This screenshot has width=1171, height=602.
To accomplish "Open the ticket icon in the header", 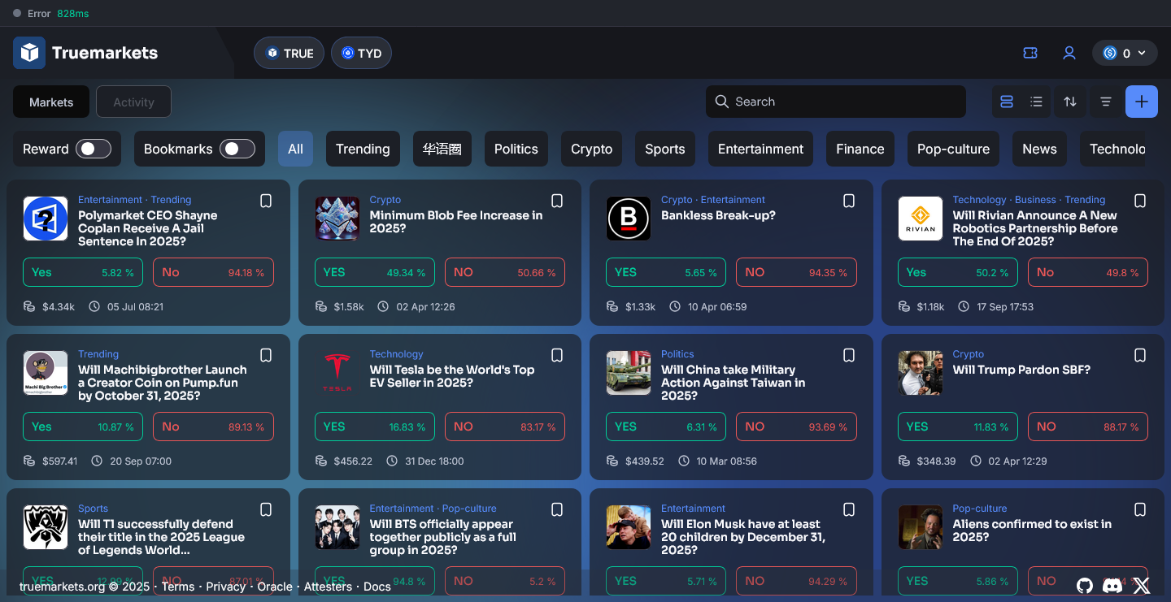I will [1030, 52].
